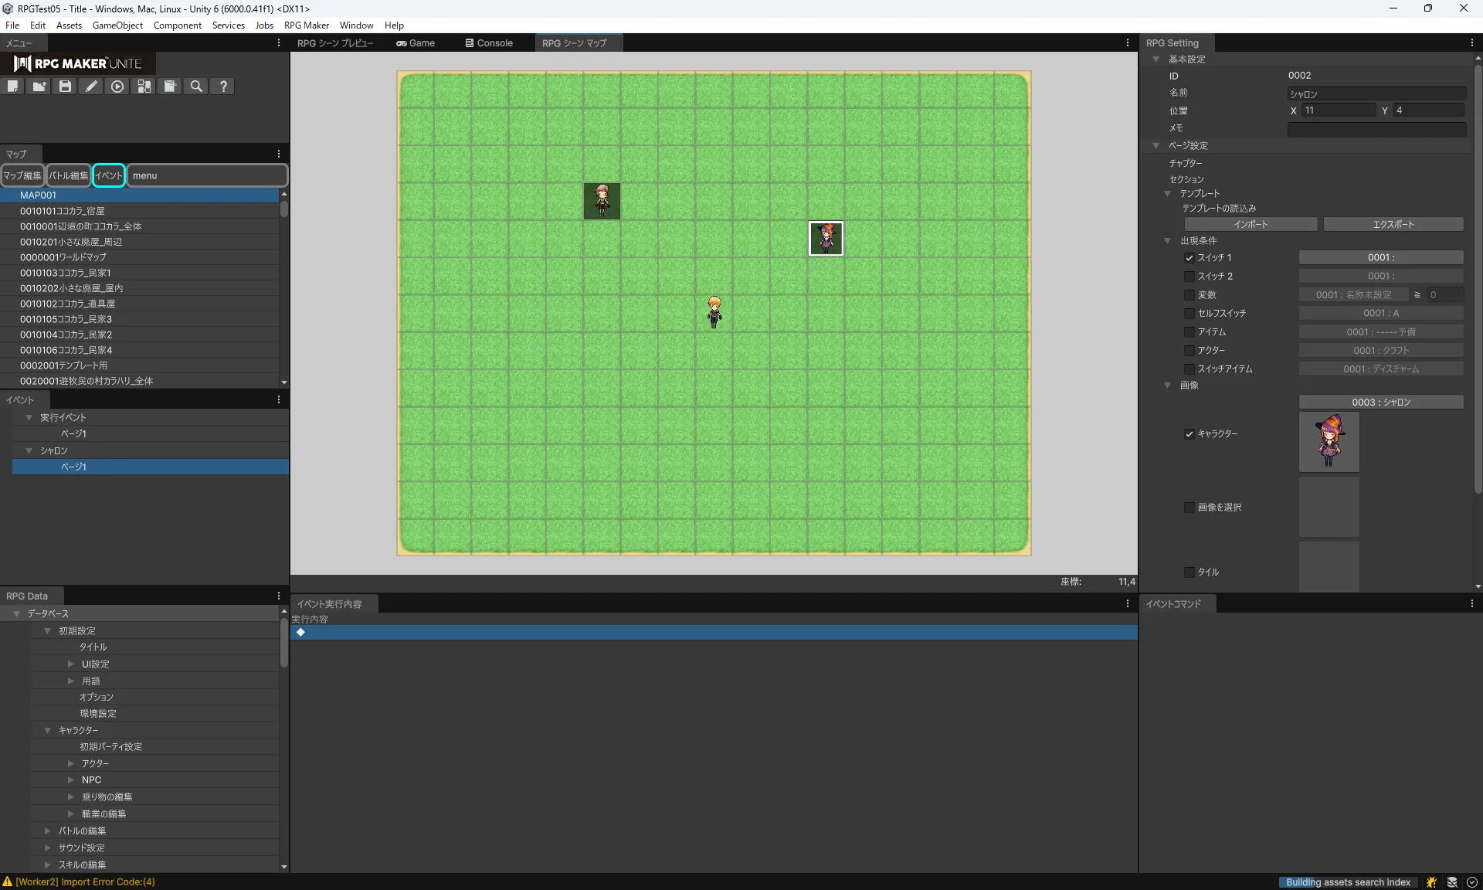This screenshot has height=890, width=1483.
Task: Click the floppy disk save icon
Action: click(x=66, y=87)
